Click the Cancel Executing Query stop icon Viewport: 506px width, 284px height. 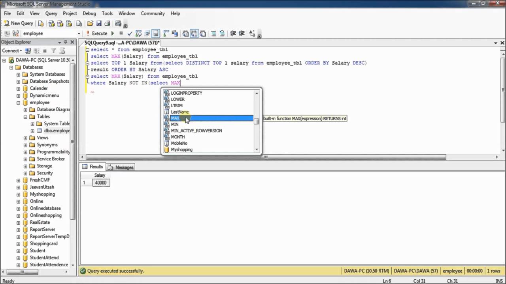pos(121,34)
